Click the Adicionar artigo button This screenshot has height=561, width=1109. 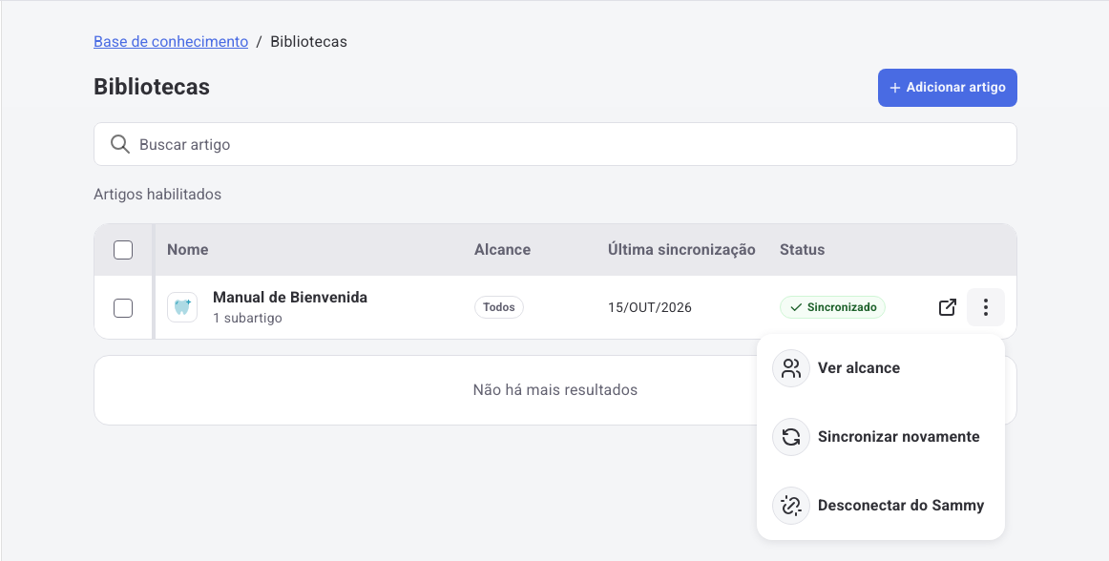(947, 88)
